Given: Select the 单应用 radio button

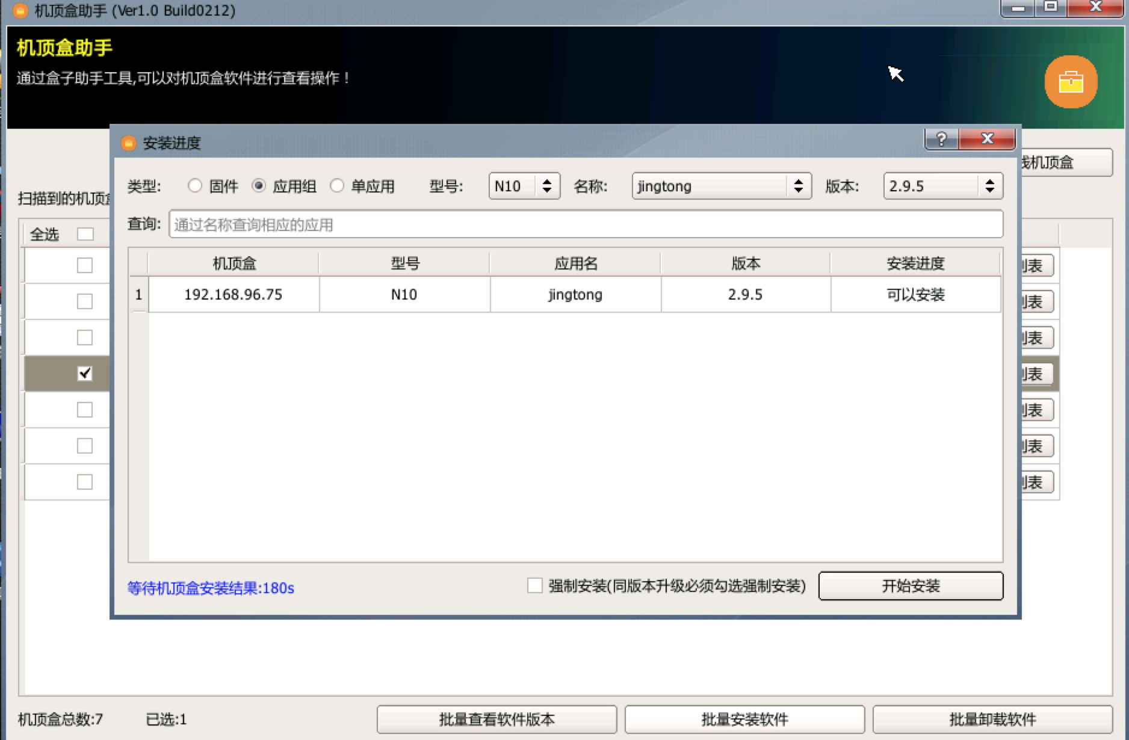Looking at the screenshot, I should [x=337, y=186].
